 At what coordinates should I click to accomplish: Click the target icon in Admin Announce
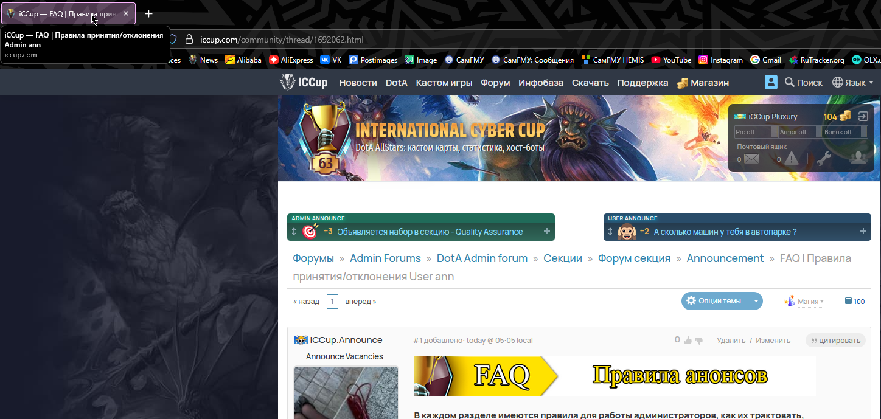coord(310,232)
